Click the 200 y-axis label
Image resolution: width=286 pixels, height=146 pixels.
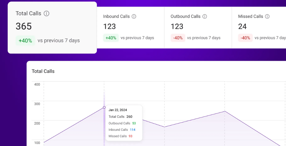37,123
